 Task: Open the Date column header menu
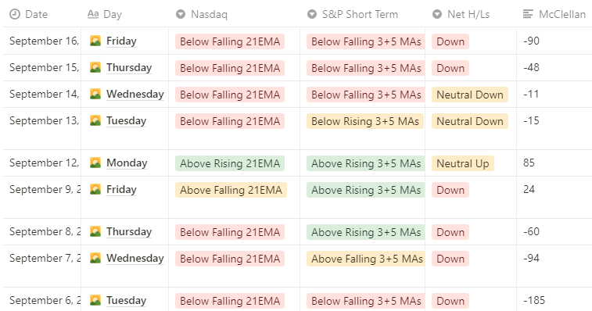coord(42,14)
